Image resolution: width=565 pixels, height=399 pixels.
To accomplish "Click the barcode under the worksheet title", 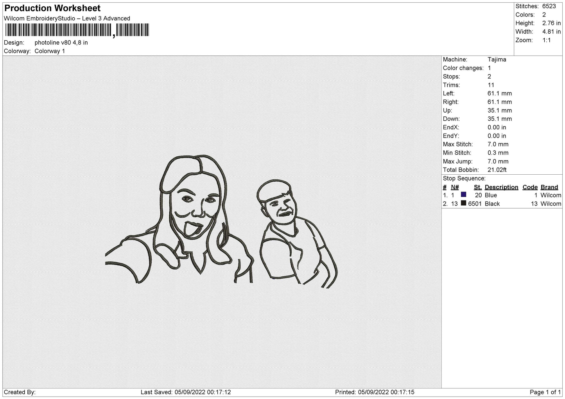I will 77,30.
